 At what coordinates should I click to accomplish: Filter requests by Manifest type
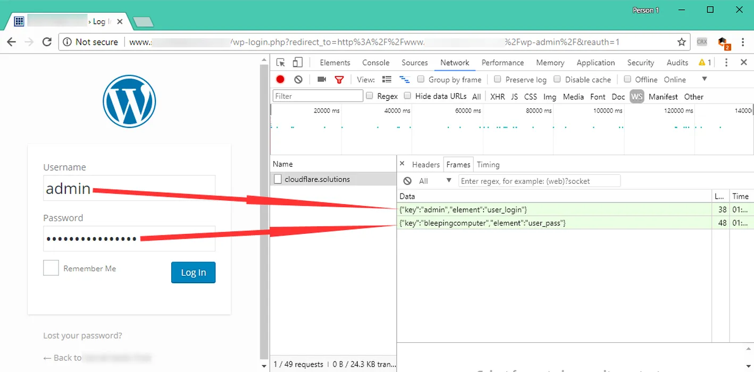pyautogui.click(x=663, y=97)
